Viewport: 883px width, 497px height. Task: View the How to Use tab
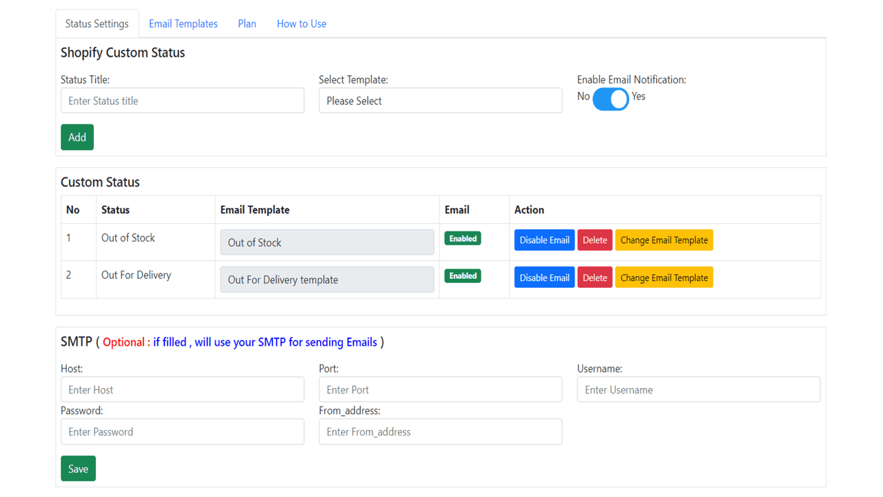(x=301, y=23)
